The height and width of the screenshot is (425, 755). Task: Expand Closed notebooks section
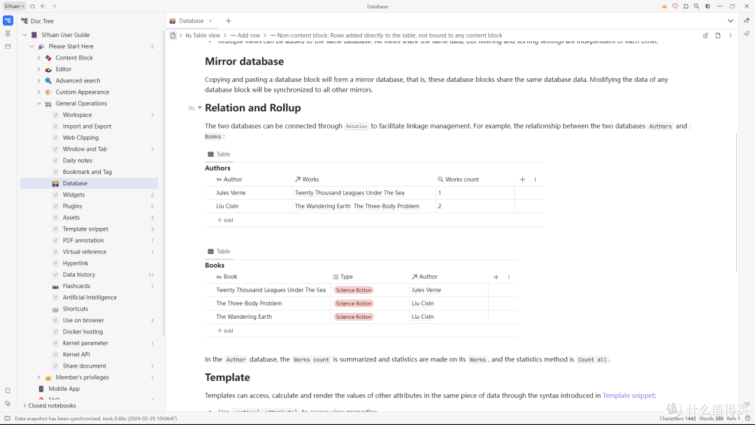click(24, 405)
